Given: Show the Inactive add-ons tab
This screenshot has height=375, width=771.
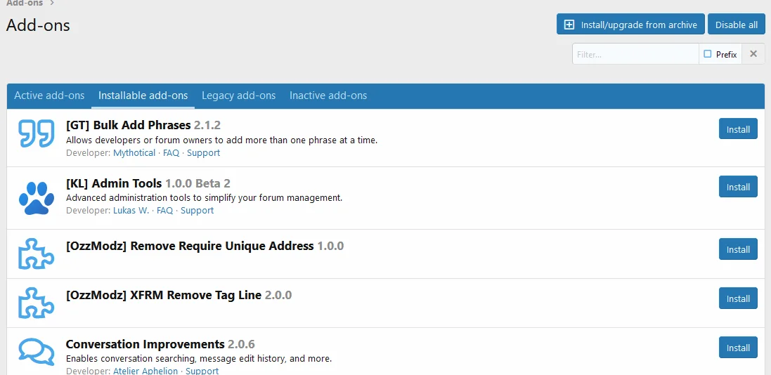Looking at the screenshot, I should click(328, 96).
